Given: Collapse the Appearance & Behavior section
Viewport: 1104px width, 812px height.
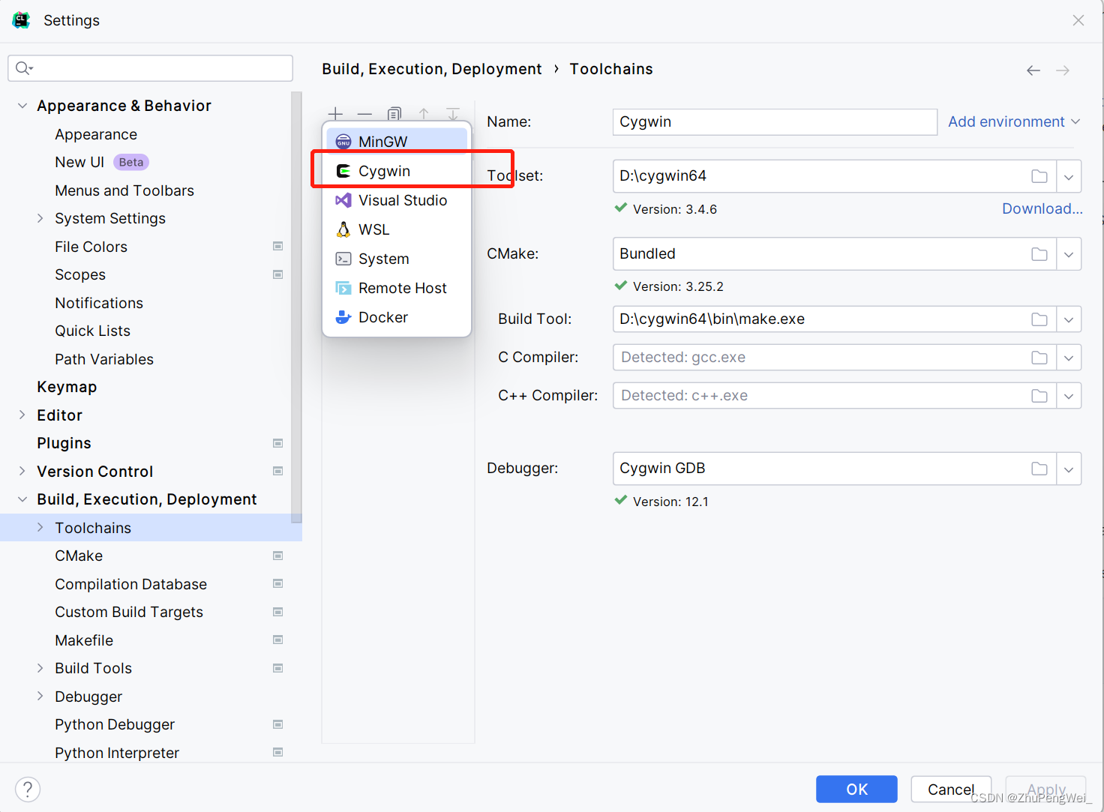Looking at the screenshot, I should 22,106.
